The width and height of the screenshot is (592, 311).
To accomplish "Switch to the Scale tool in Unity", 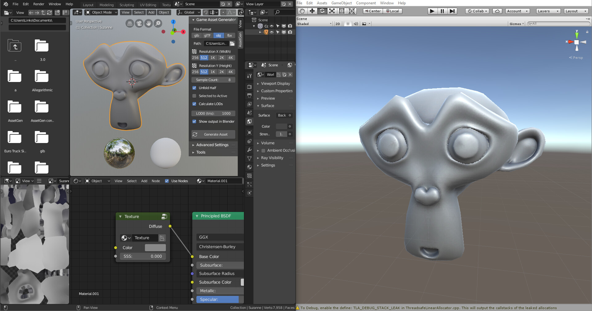I will (x=332, y=11).
